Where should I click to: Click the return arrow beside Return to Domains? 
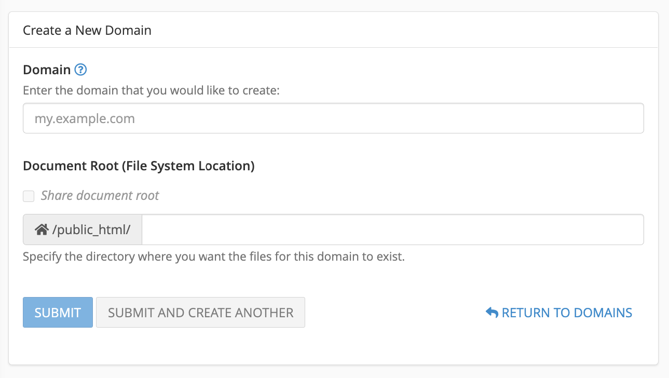point(490,312)
